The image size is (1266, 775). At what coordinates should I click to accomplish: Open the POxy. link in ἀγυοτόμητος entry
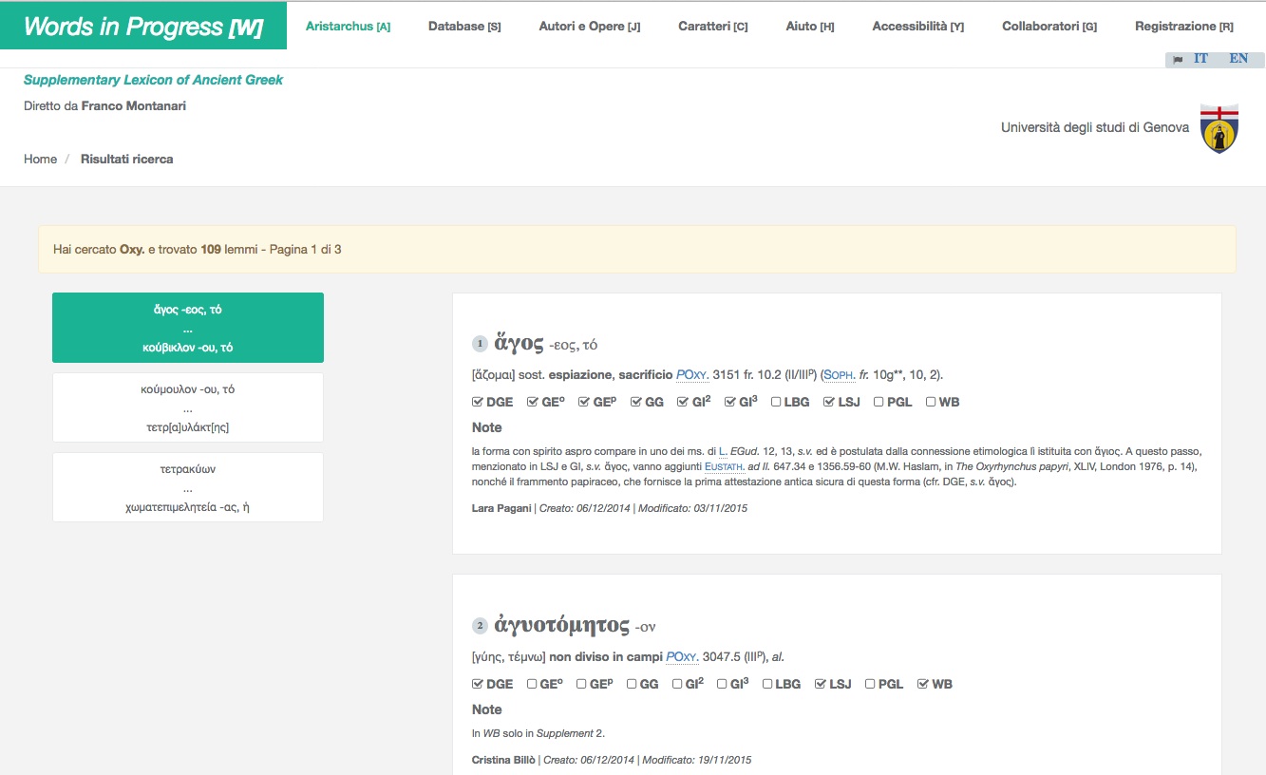point(682,656)
